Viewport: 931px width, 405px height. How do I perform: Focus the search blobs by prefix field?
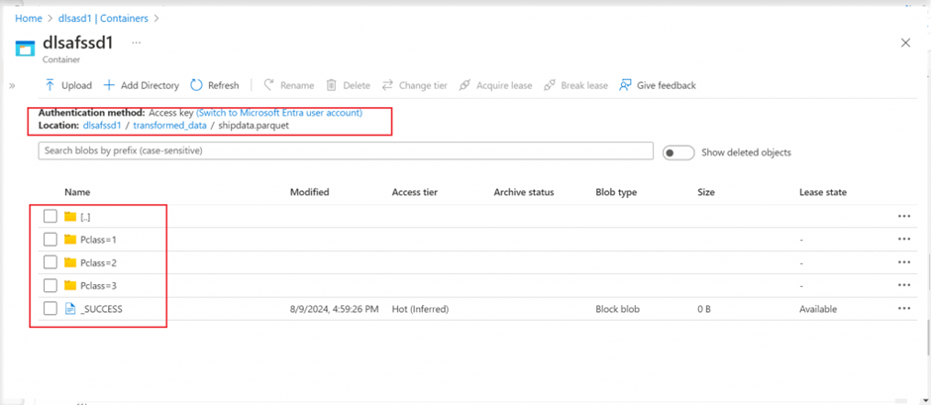pos(346,152)
